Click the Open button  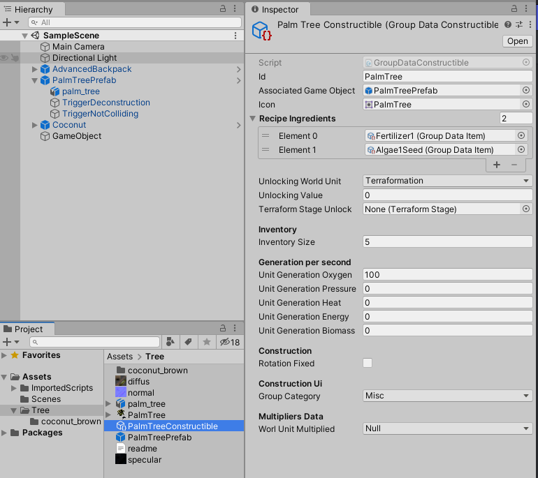[518, 41]
